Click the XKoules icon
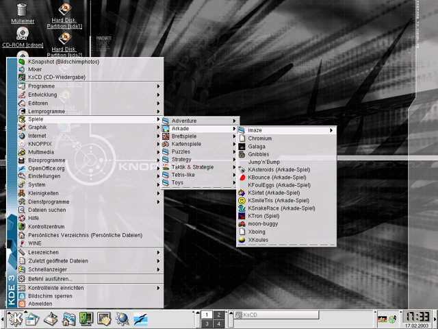This screenshot has width=438, height=329. (x=242, y=240)
